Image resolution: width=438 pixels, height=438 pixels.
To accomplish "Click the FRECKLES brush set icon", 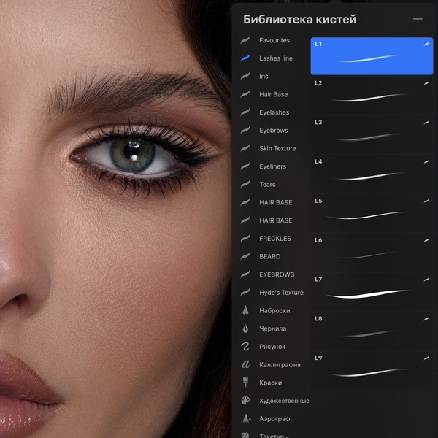I will pyautogui.click(x=245, y=238).
